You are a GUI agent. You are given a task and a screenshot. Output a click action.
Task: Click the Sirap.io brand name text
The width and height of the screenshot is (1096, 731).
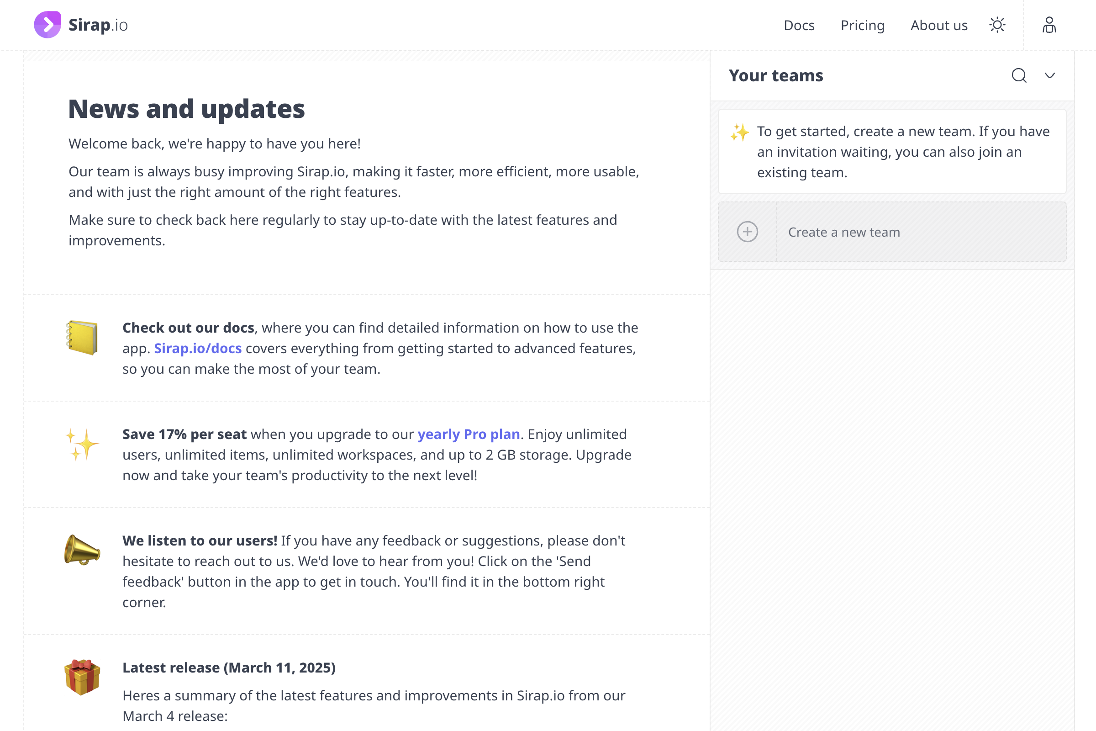tap(98, 25)
